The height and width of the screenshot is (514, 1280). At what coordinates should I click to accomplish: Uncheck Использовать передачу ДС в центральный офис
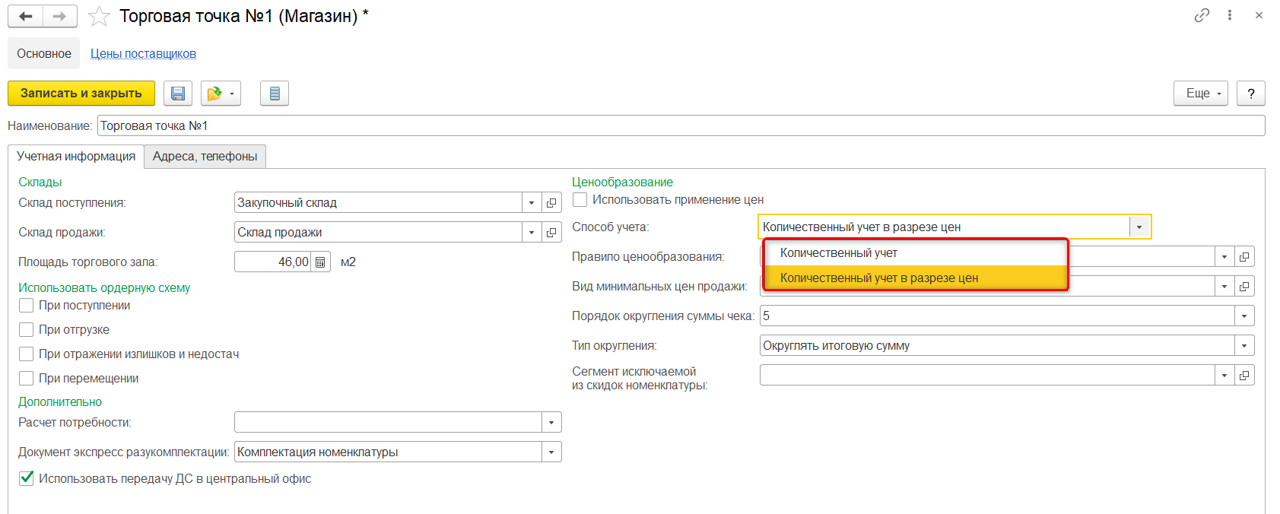point(27,478)
